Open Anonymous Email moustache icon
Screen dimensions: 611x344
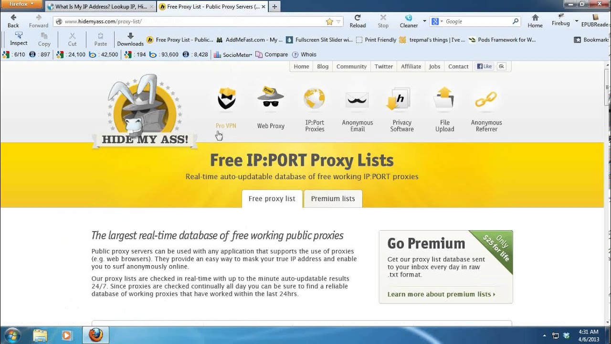[357, 100]
